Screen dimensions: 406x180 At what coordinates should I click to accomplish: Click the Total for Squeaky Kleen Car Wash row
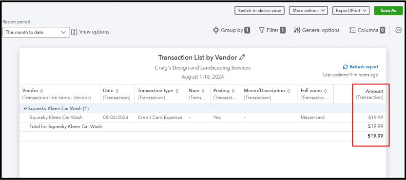[203, 127]
